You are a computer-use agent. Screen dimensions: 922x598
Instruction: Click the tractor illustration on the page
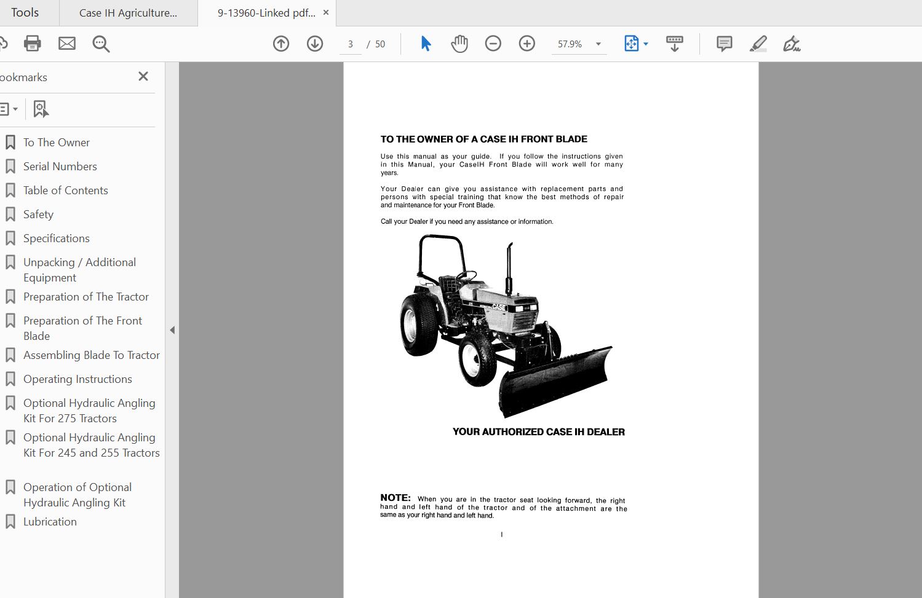pyautogui.click(x=506, y=325)
